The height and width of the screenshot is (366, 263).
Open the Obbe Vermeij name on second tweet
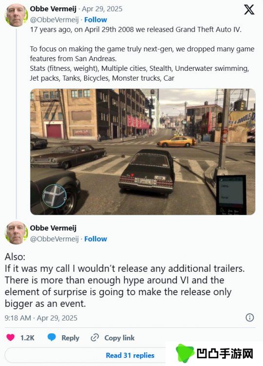(x=53, y=228)
